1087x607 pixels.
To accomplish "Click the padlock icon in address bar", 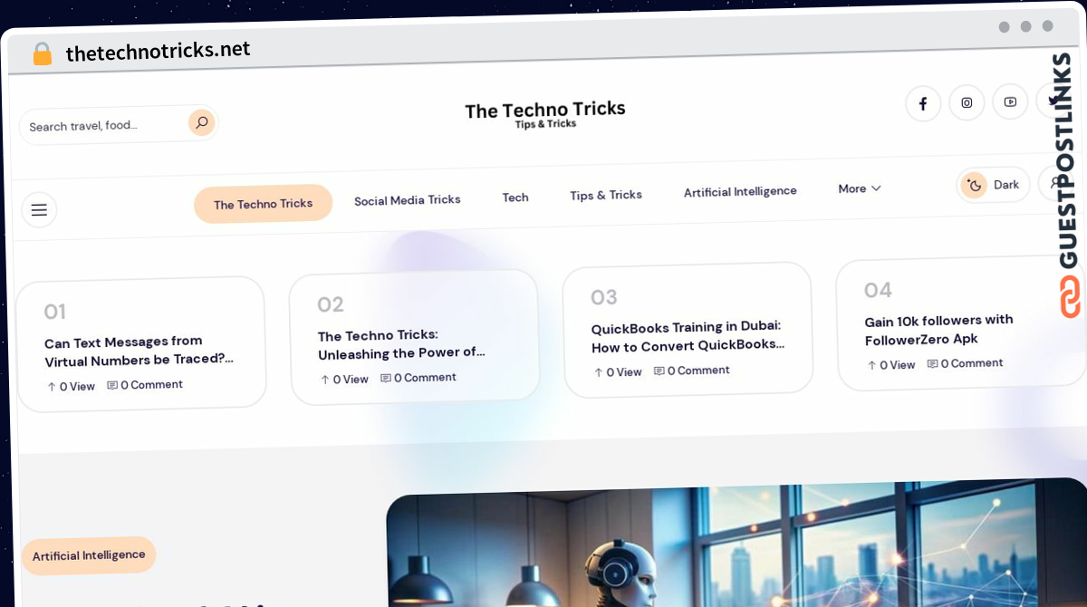I will click(x=42, y=54).
